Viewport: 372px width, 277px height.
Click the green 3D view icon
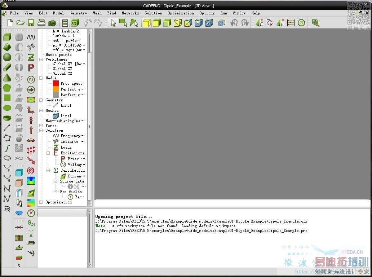75,23
